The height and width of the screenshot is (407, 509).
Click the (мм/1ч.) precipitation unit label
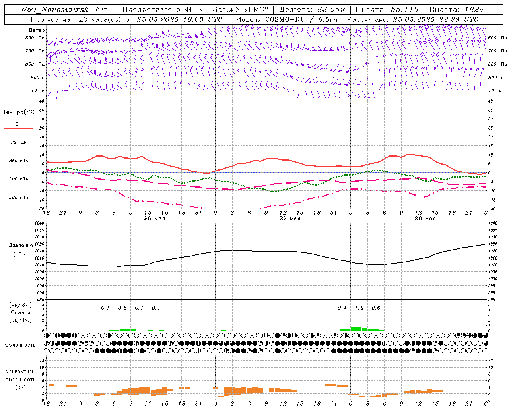coord(20,320)
